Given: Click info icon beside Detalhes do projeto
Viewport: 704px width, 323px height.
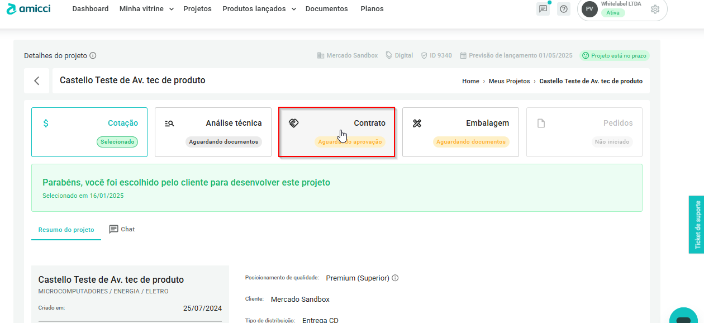Looking at the screenshot, I should 93,56.
